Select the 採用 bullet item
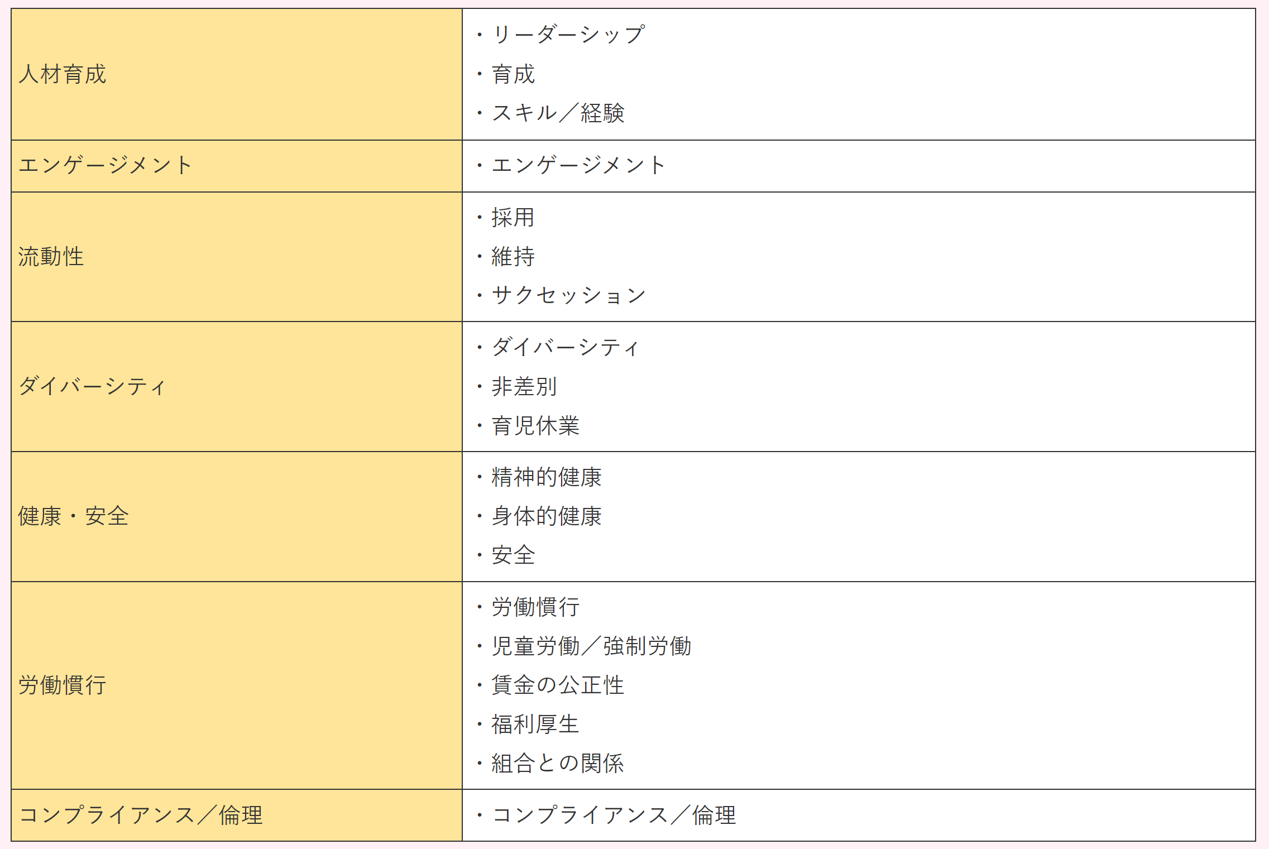This screenshot has width=1269, height=849. [513, 217]
